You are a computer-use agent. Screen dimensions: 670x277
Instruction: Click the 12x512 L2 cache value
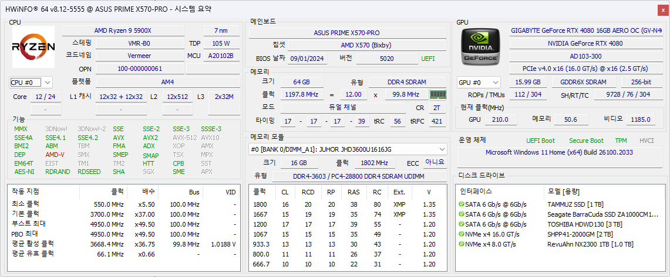[x=177, y=97]
